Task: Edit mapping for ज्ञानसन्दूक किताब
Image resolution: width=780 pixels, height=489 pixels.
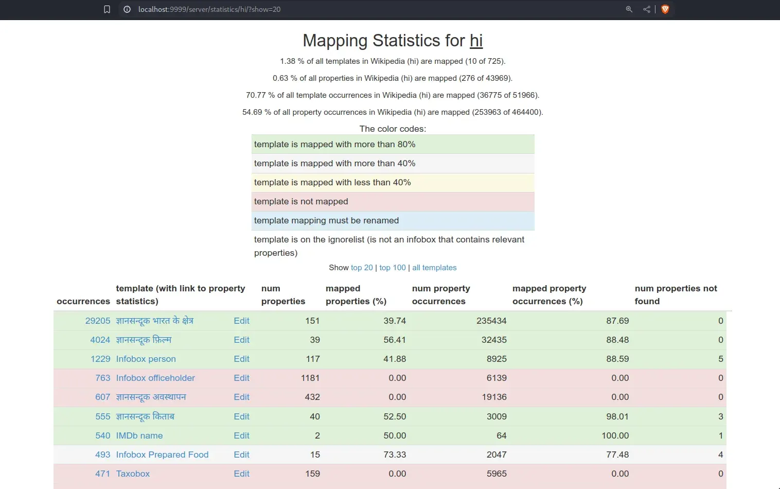Action: 241,416
